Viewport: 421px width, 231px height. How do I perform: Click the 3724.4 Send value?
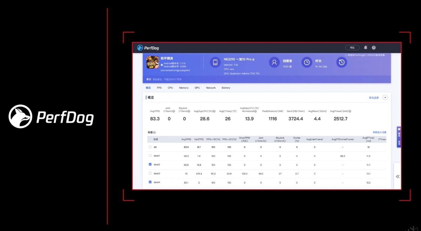coord(296,119)
